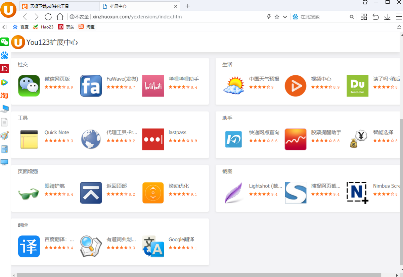Click the 视频中心 extension title

321,79
